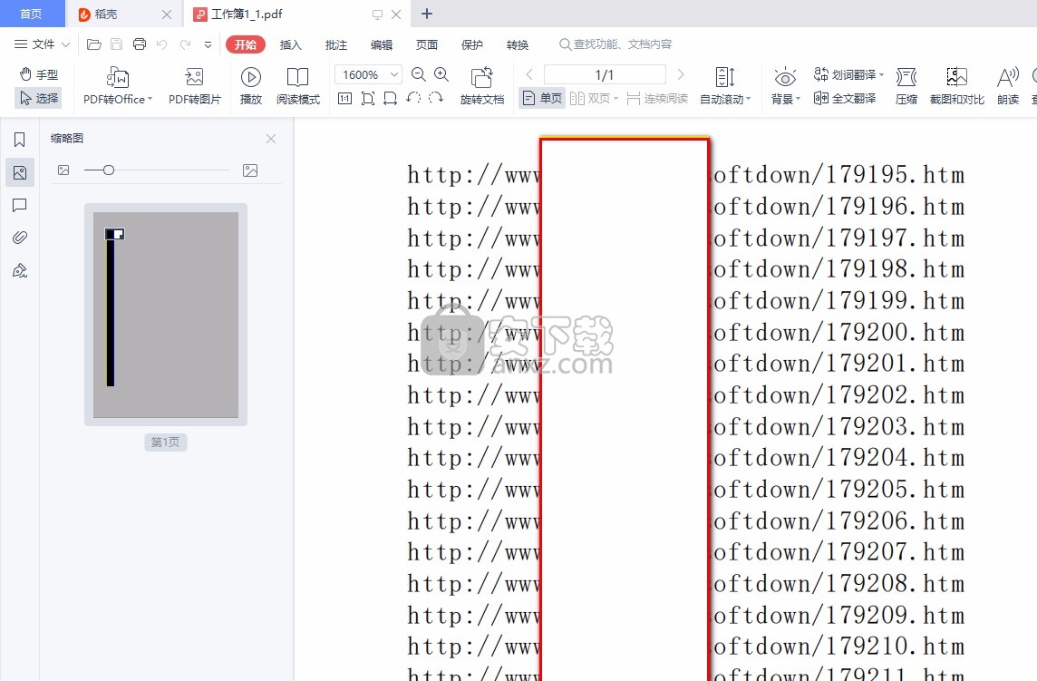
Task: Click the redo arrow icon
Action: pos(185,44)
